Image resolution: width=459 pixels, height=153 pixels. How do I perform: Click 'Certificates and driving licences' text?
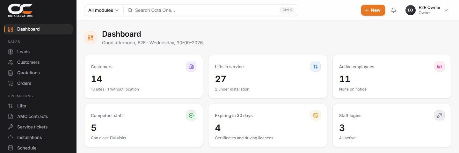click(244, 138)
